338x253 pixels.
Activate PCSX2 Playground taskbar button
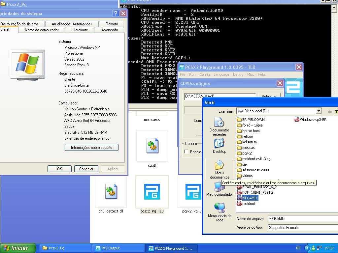click(x=171, y=248)
